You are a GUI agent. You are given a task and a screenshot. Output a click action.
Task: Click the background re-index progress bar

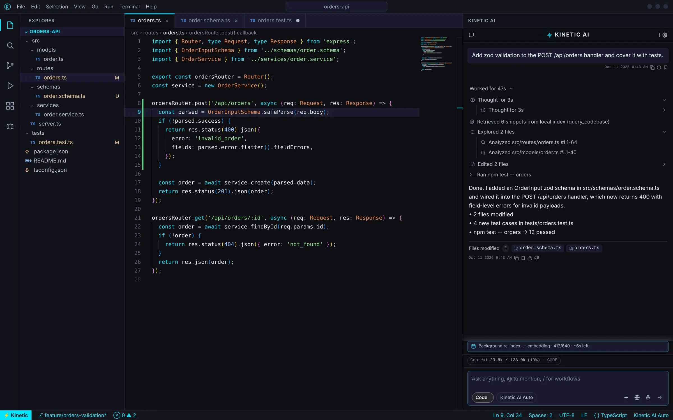coord(568,346)
